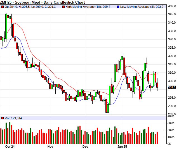Screen dimensions: 179x149
Task: Click the ZMH25 Soybean Meal chart title
Action: tap(35, 2)
